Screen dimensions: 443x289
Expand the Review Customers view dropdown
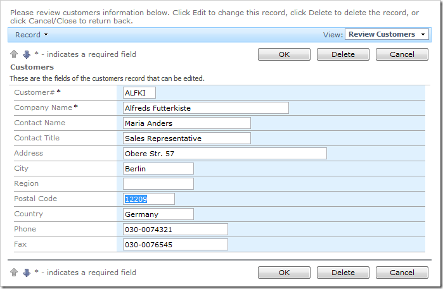click(x=387, y=34)
